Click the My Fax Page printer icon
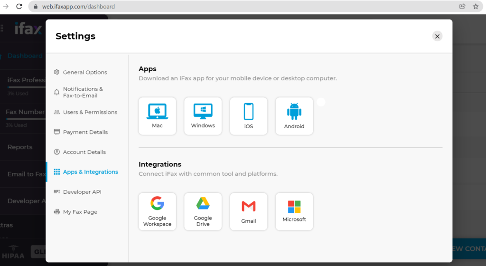Viewport: 486px width, 266px height. 57,212
